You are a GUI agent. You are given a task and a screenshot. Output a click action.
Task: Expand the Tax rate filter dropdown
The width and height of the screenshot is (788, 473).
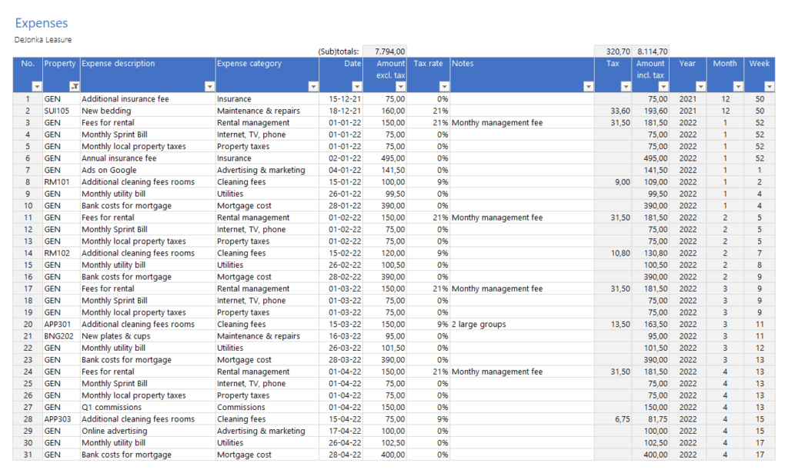pyautogui.click(x=443, y=88)
